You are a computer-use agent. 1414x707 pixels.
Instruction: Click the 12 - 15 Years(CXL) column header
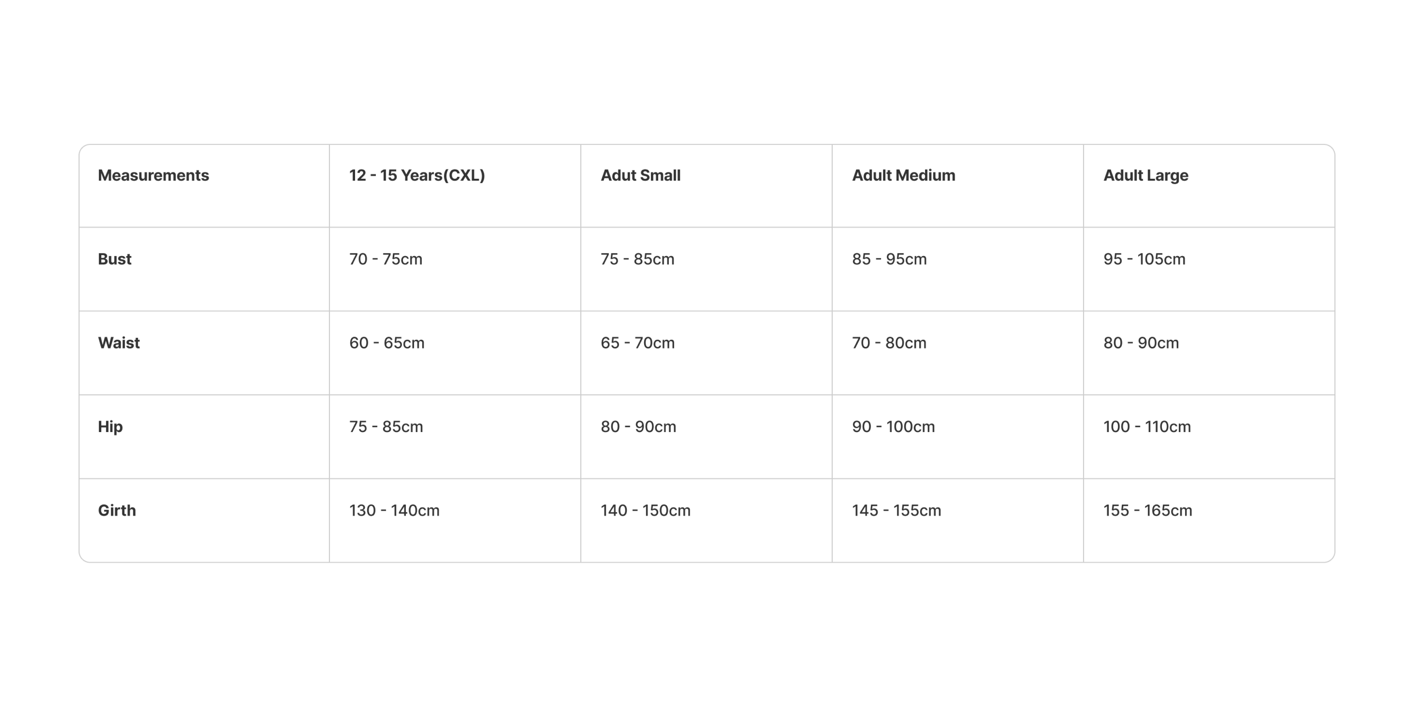pyautogui.click(x=417, y=176)
